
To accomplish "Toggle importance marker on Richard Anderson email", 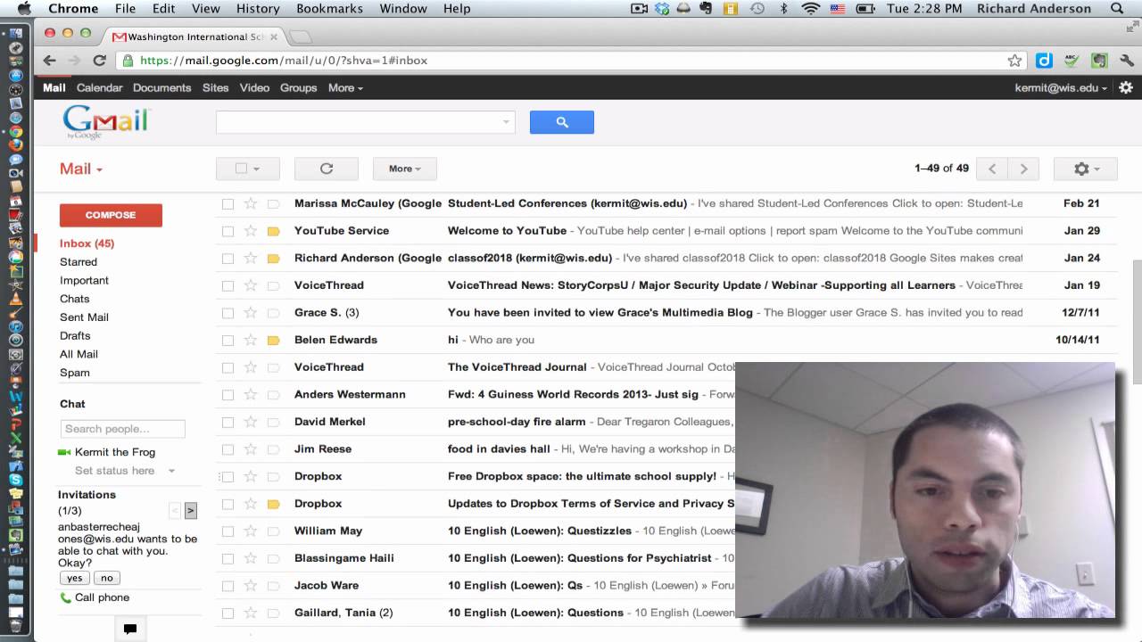I will (x=274, y=259).
